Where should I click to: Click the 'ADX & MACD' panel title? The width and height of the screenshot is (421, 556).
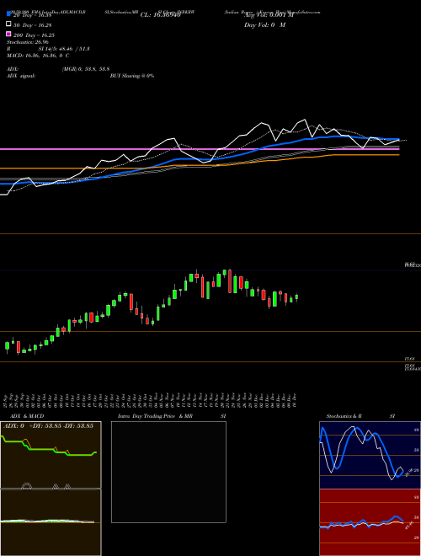point(27,416)
